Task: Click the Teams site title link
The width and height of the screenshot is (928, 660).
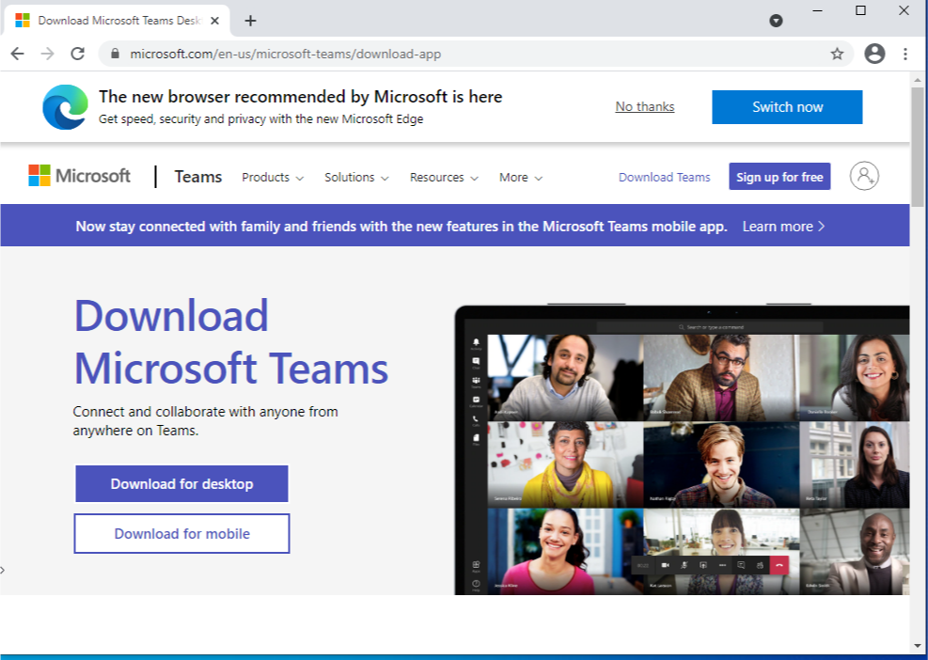Action: tap(198, 177)
